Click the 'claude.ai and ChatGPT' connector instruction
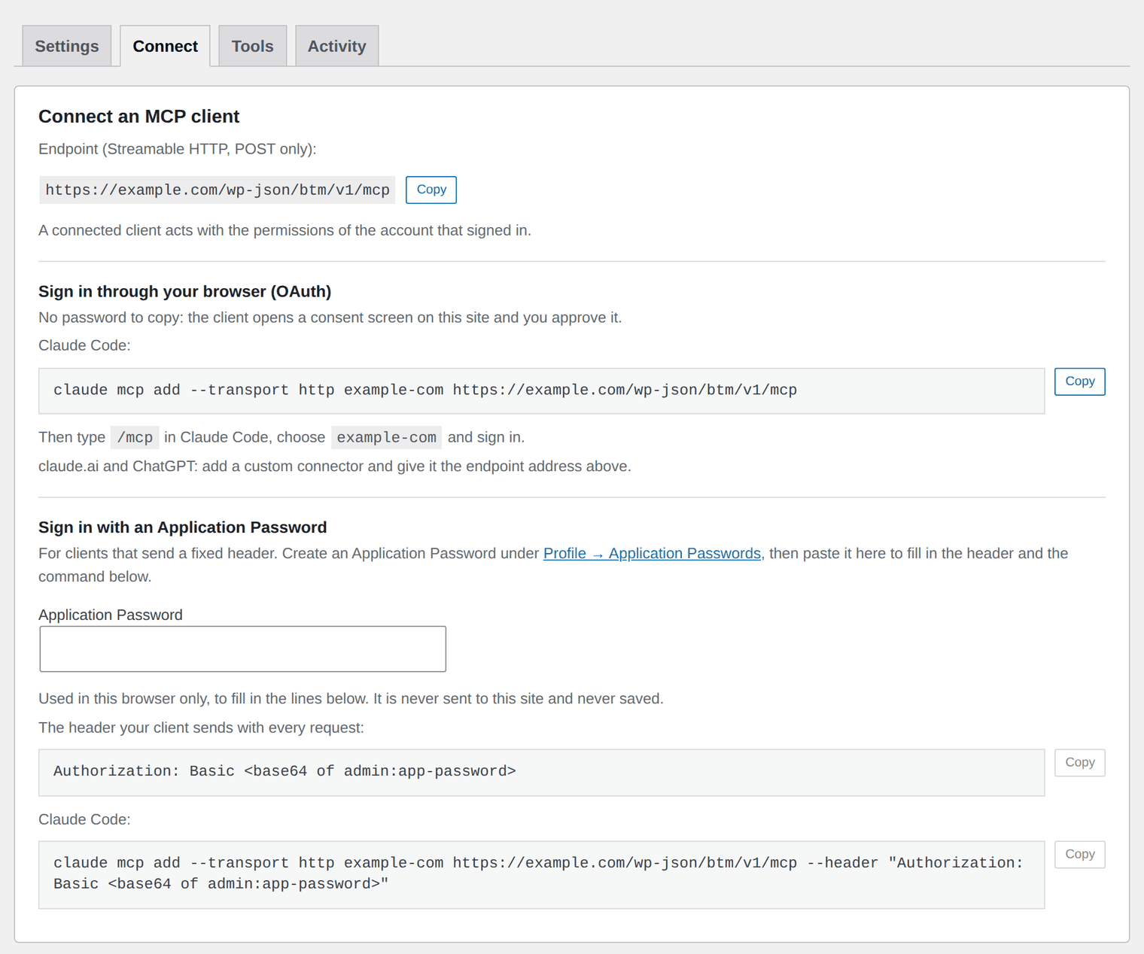This screenshot has width=1144, height=954. pyautogui.click(x=335, y=466)
